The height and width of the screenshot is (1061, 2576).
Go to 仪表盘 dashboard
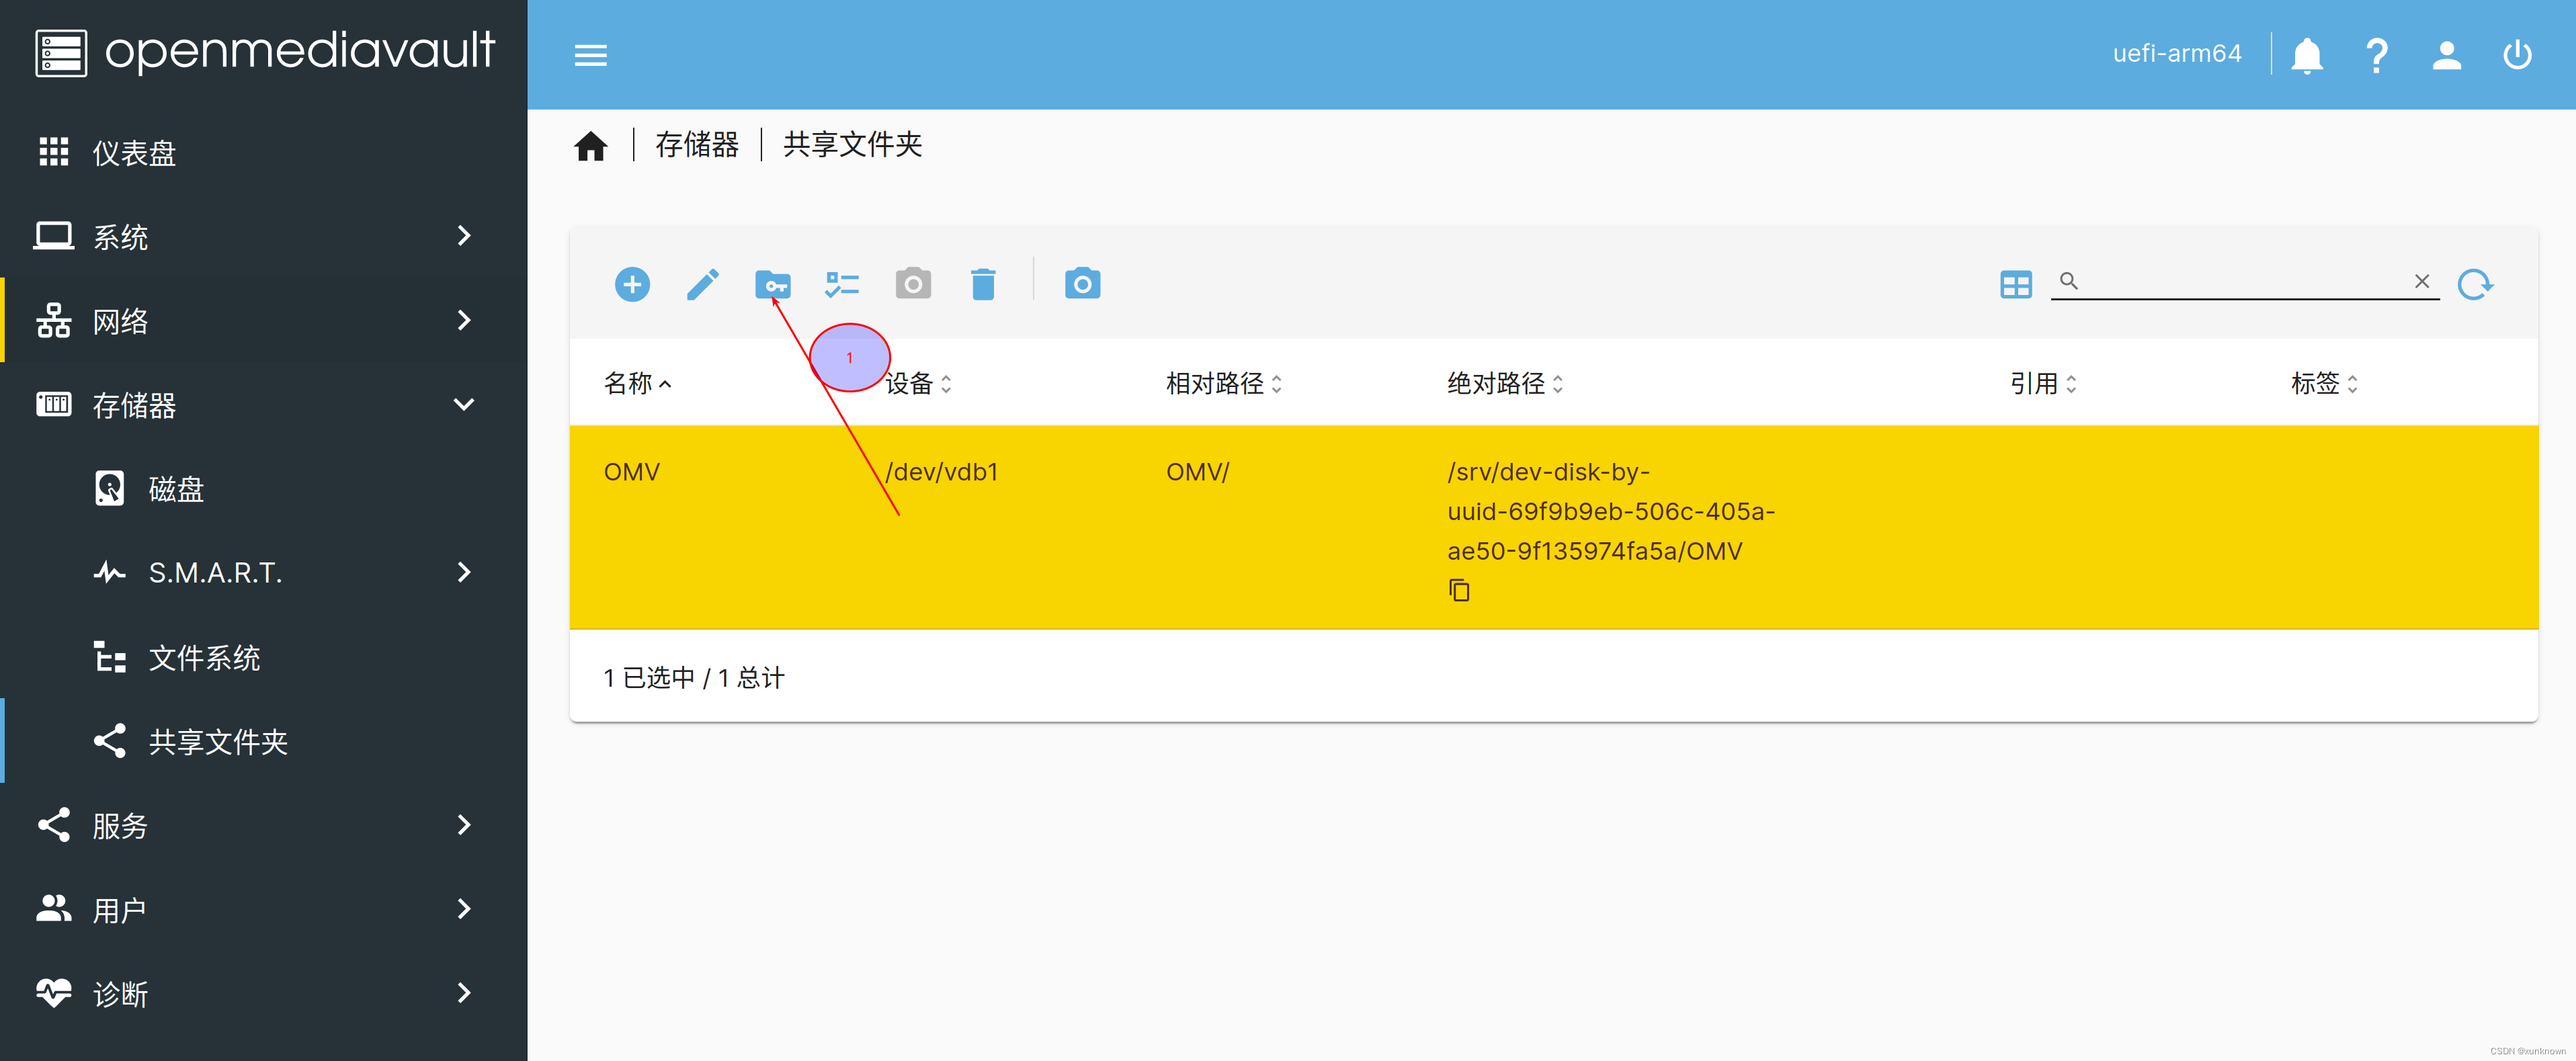tap(134, 153)
